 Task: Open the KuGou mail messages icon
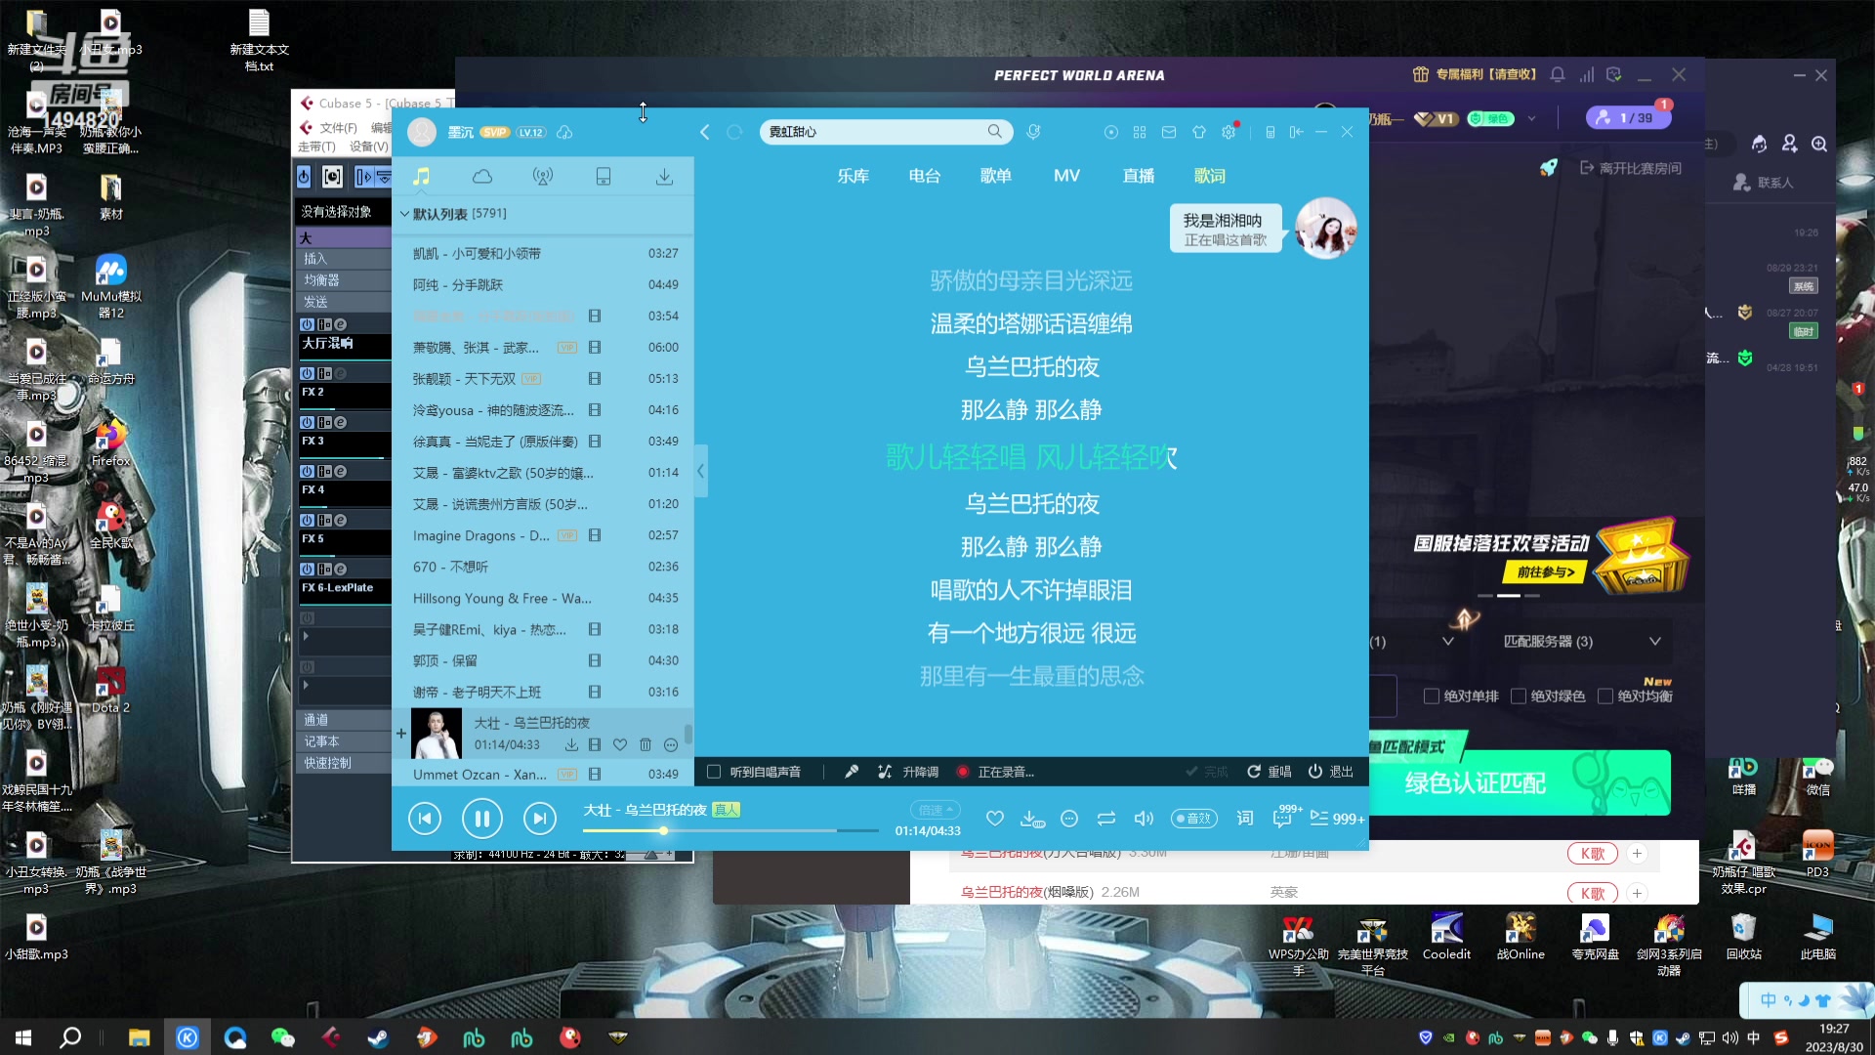click(x=1169, y=132)
